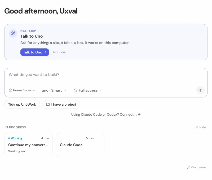Hide the In Progress section
Screen dimensions: 212x180
point(201,127)
